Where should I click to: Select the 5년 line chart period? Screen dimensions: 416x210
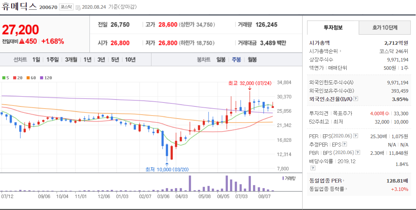[x=115, y=60]
